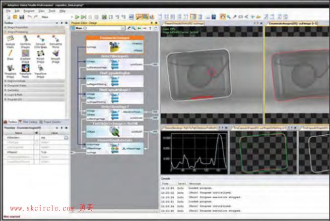Viewport: 330px width, 221px height.
Task: Select the Convert to Mono tool
Action: coord(55,42)
